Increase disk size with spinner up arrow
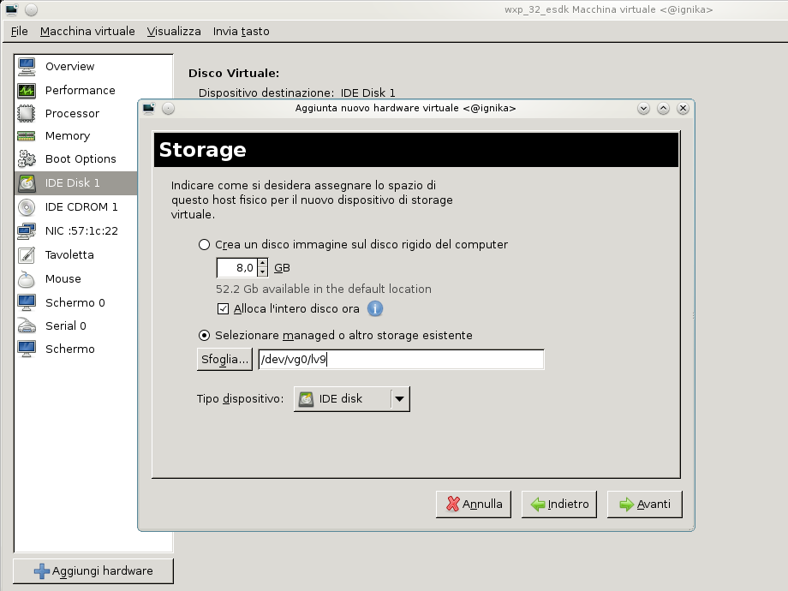Screen dimensions: 788x591 click(x=263, y=263)
